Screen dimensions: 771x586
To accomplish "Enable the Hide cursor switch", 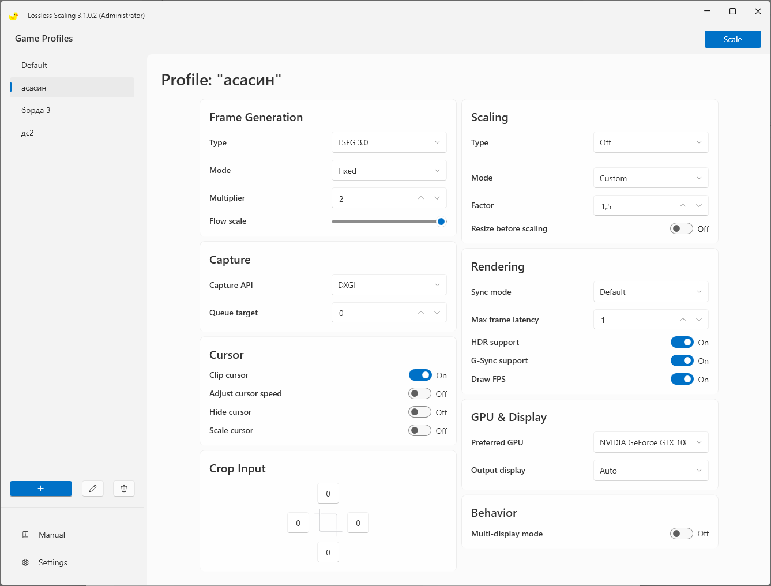I will (420, 412).
